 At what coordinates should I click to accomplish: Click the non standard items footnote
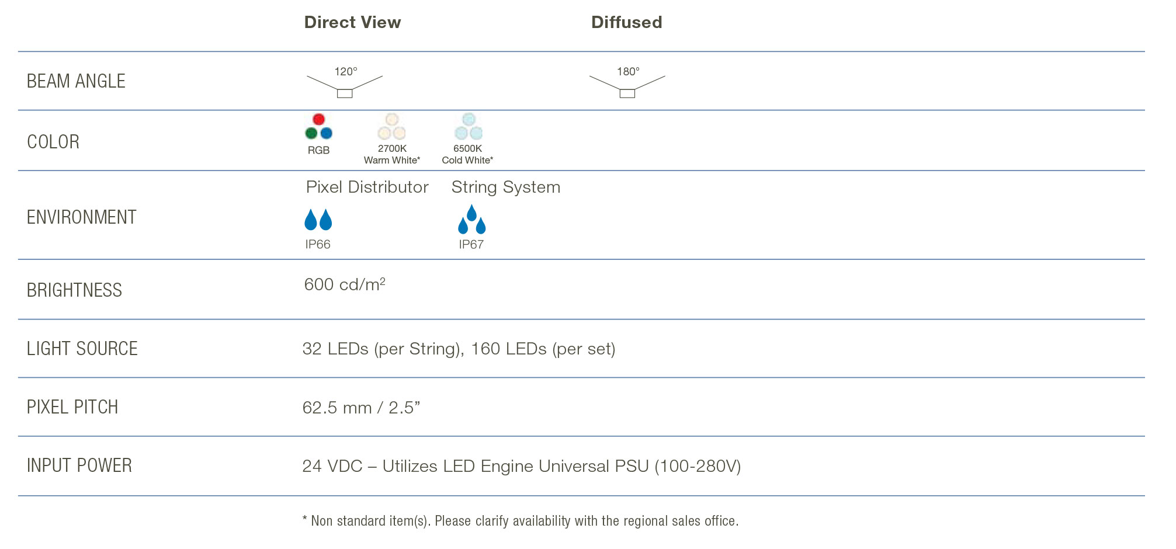(x=520, y=521)
